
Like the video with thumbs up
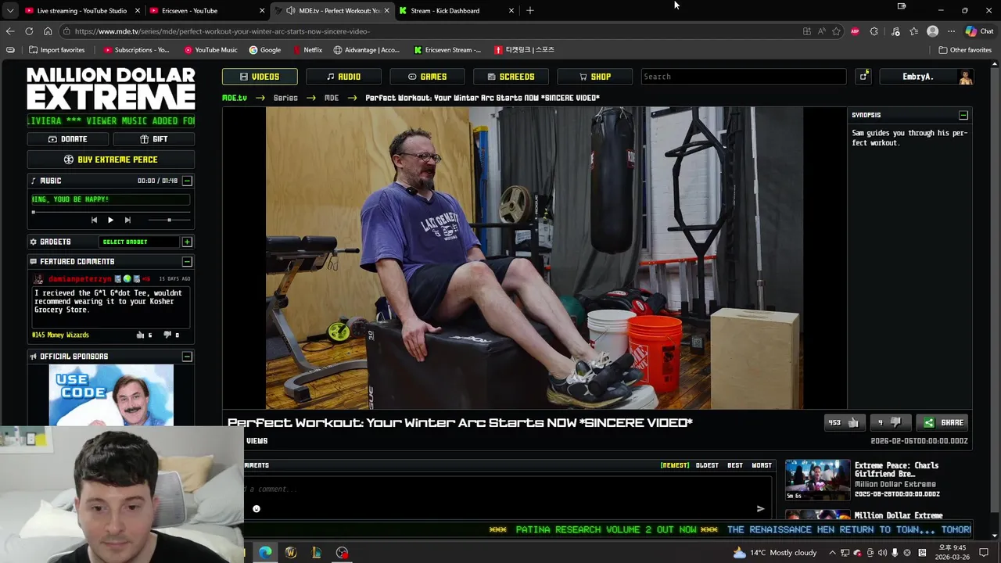coord(845,422)
